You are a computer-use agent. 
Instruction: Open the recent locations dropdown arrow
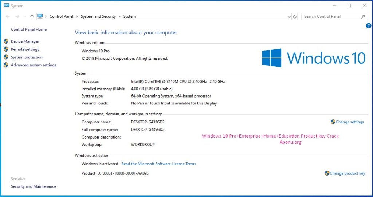coord(25,17)
